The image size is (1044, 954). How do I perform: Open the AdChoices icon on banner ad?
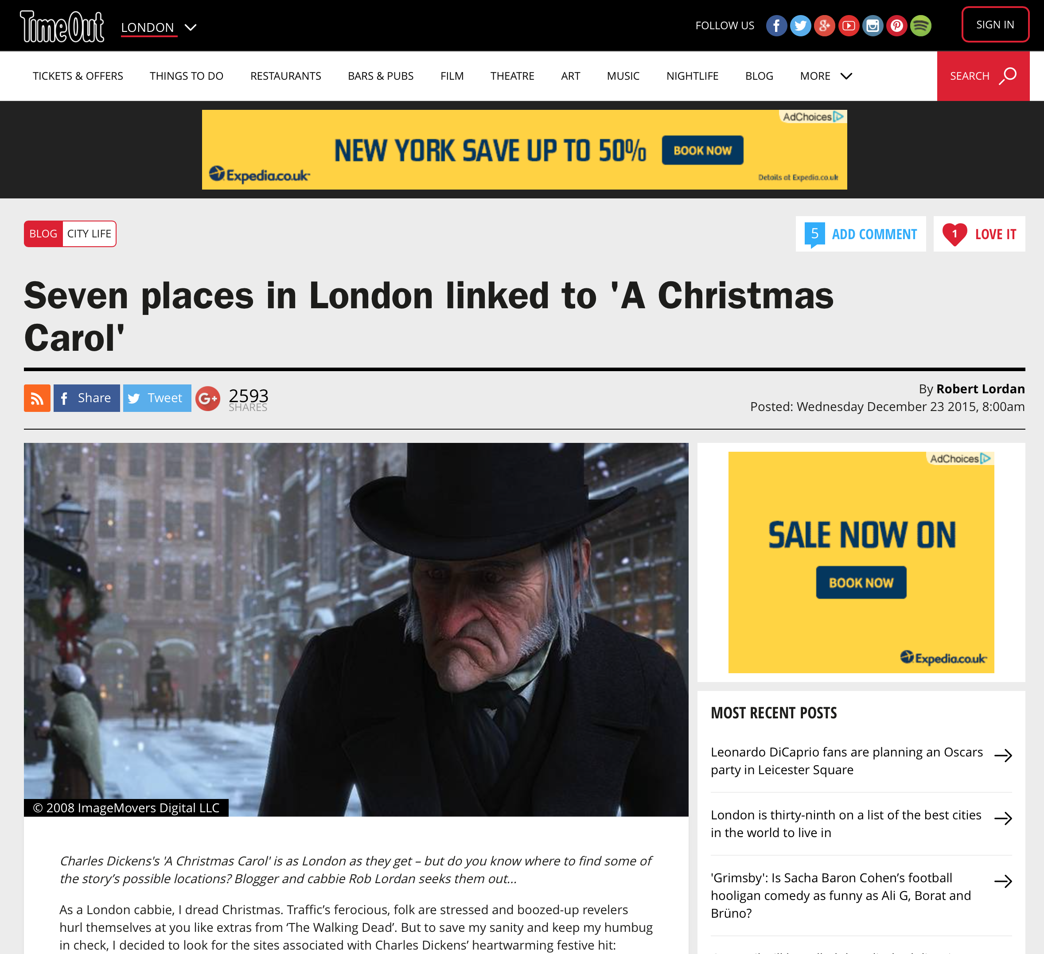(838, 116)
